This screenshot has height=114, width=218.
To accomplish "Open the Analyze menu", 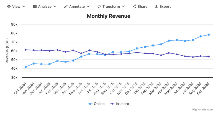I will [45, 6].
